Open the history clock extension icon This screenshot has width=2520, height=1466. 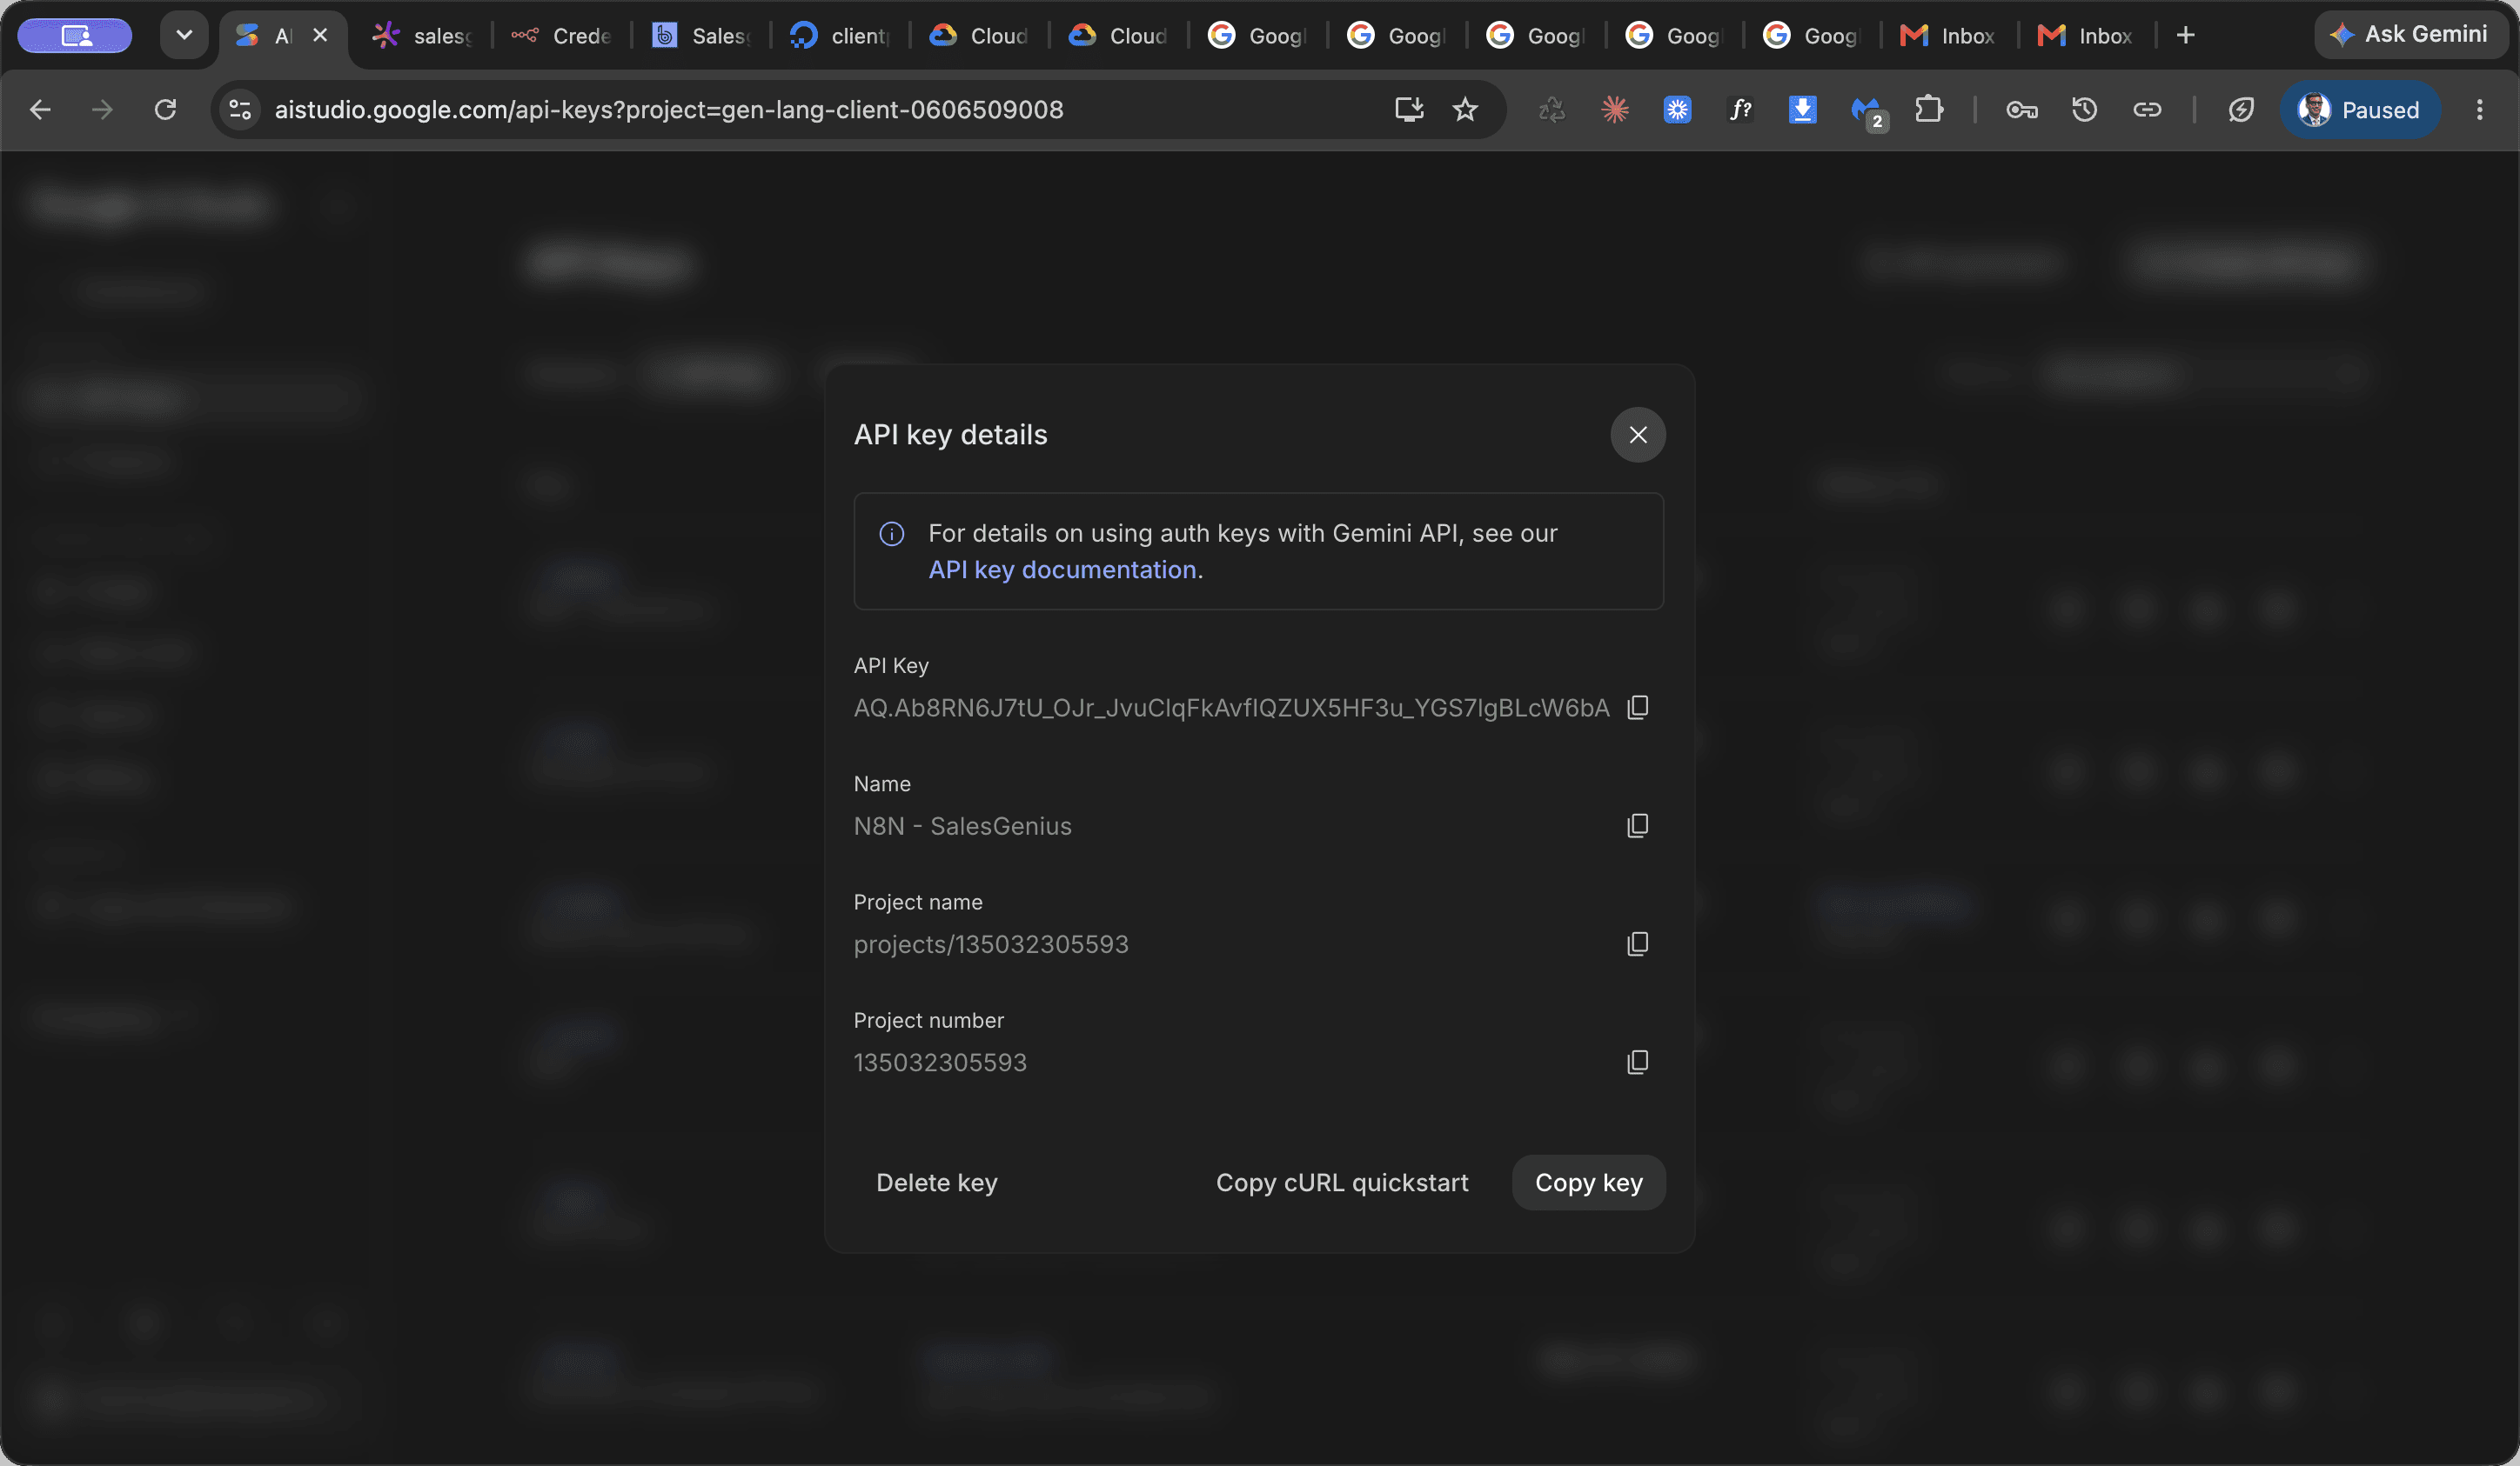[2084, 110]
